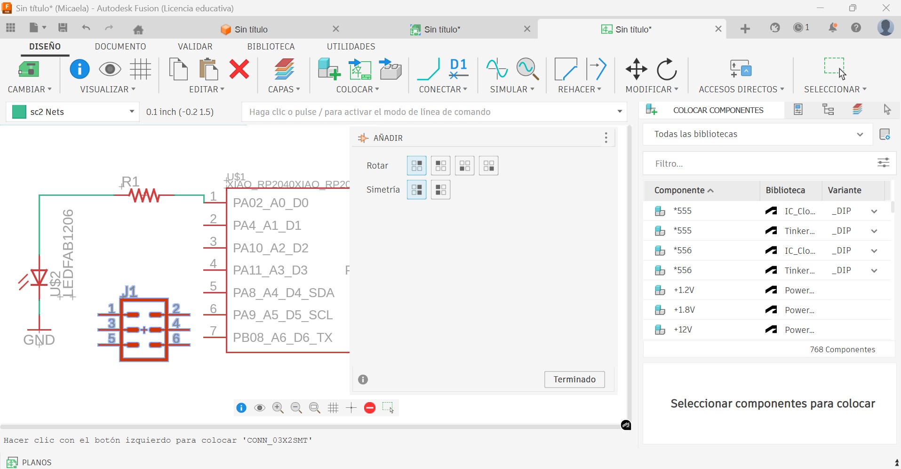Click the zoom to fit icon on canvas
Screen dimensions: 901x469
[314, 408]
